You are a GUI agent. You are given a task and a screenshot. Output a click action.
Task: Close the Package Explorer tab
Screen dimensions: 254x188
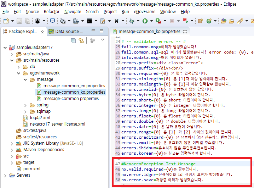tap(42, 31)
